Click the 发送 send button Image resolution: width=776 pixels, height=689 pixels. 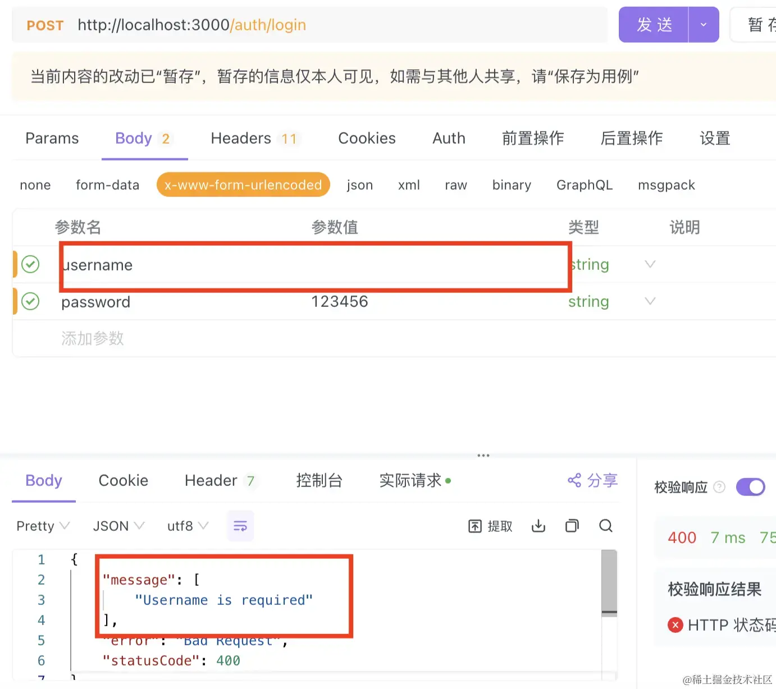[x=654, y=25]
